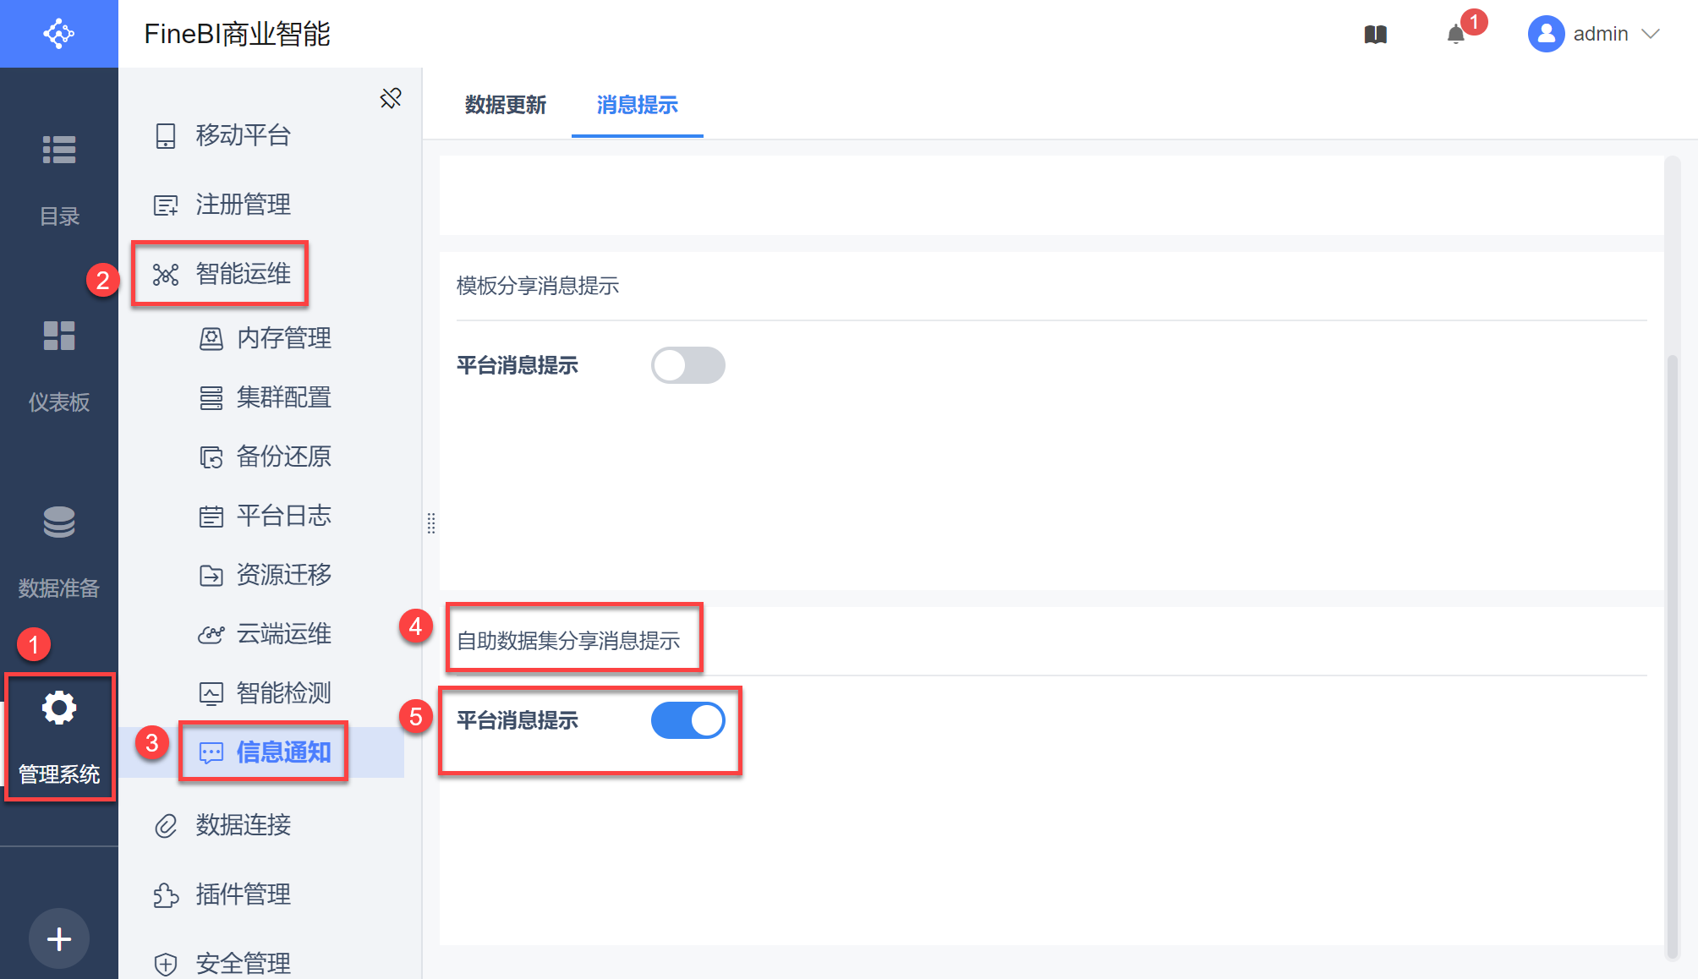Click the panel resize drag handle

(x=431, y=523)
